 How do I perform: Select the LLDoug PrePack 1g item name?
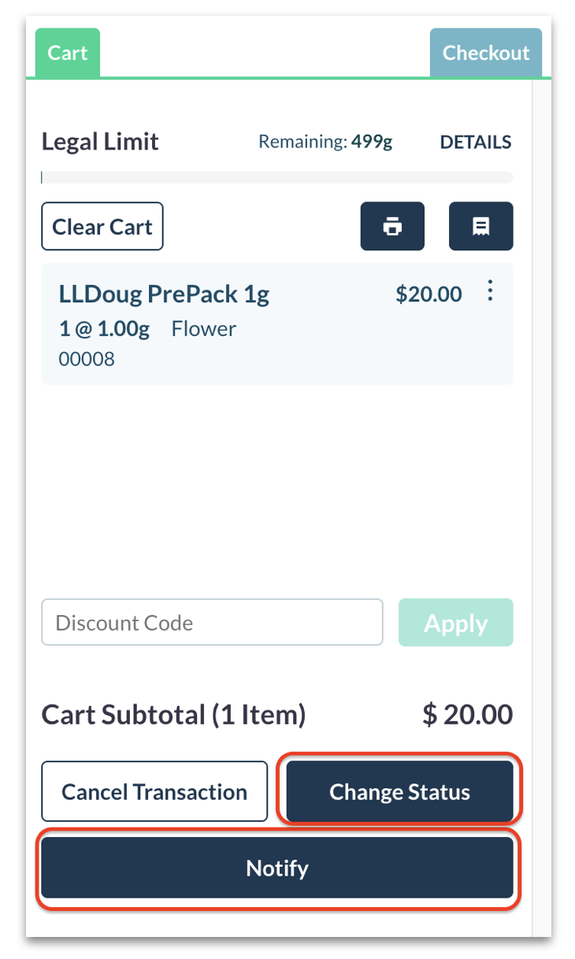point(164,294)
